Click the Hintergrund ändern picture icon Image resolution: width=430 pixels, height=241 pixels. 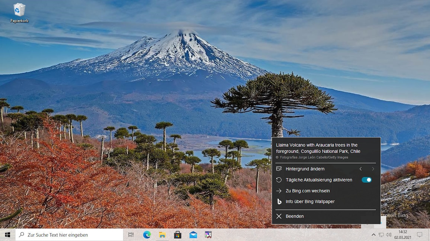[279, 169]
